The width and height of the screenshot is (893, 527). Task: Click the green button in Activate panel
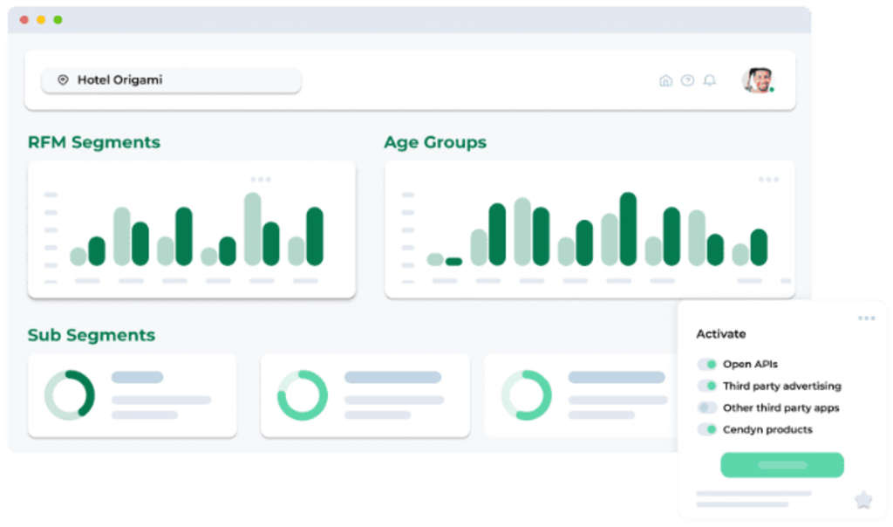point(781,465)
